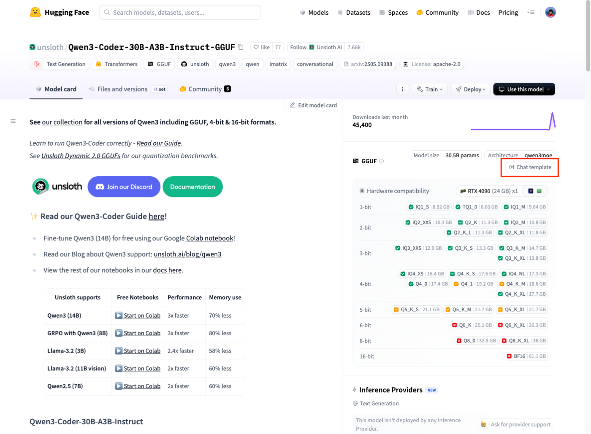Click Edit model card
The width and height of the screenshot is (591, 434).
[313, 105]
